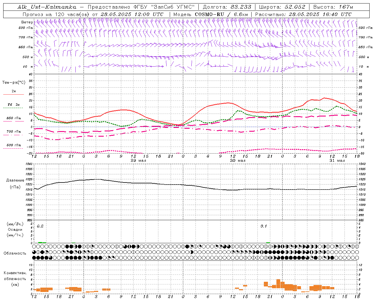
Task: Click the '0.2' precipitation amount value
Action: [40, 226]
